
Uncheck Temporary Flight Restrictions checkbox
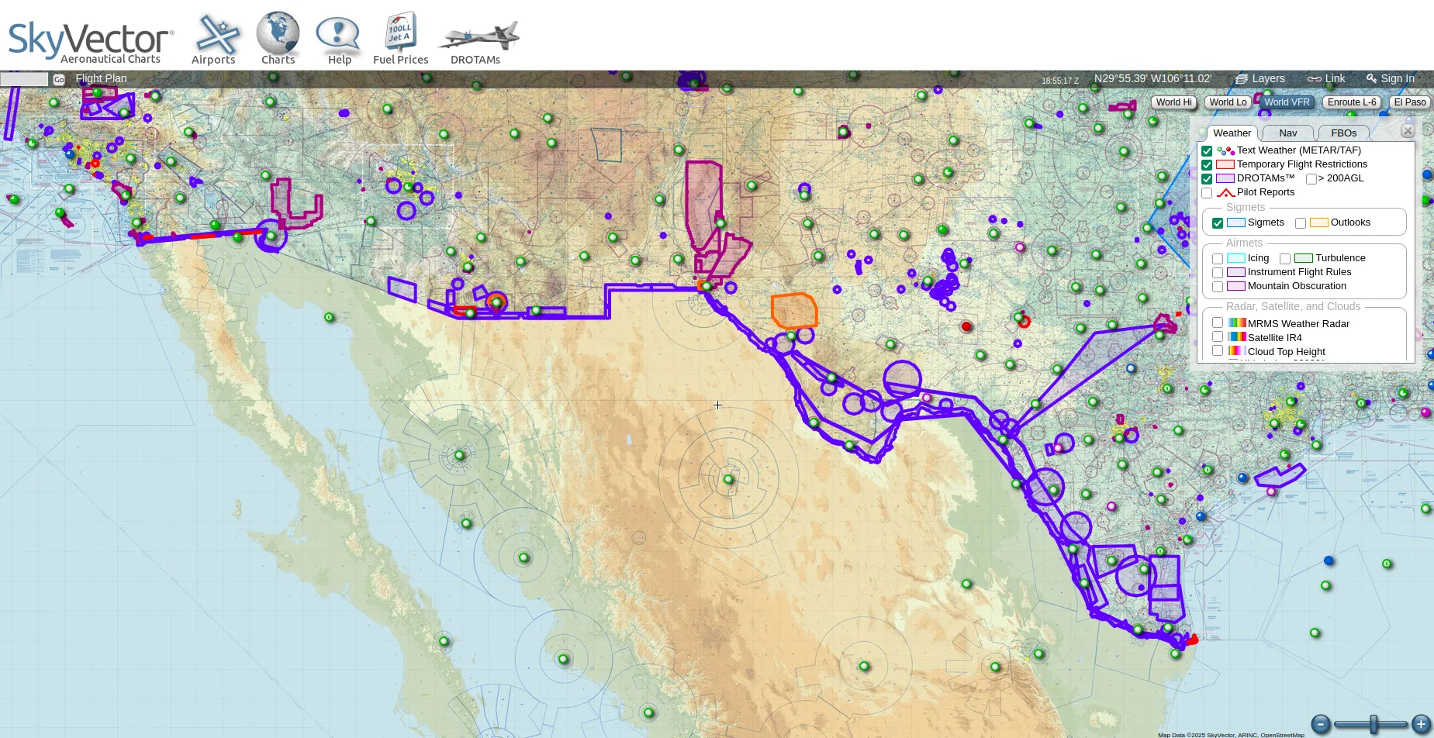pos(1207,165)
